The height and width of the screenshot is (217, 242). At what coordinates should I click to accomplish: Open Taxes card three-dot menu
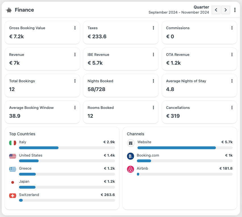click(x=153, y=28)
